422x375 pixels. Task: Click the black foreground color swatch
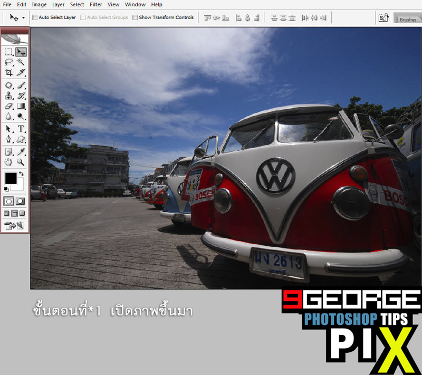11,179
